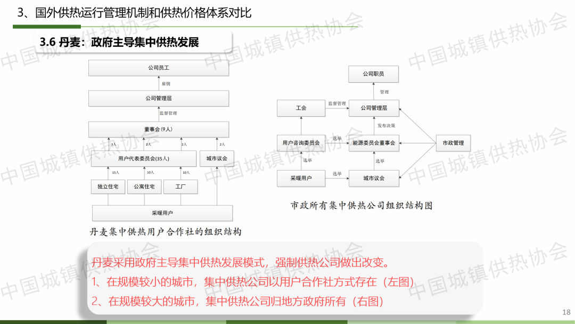Select the 董事会(9人) box
This screenshot has width=575, height=324.
[x=158, y=129]
